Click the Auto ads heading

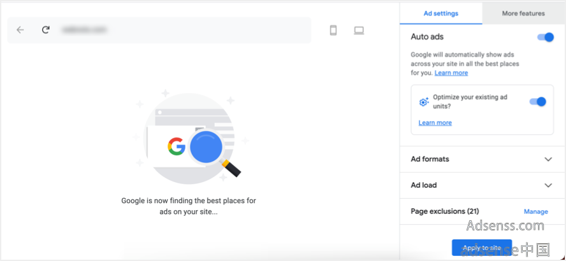(427, 37)
